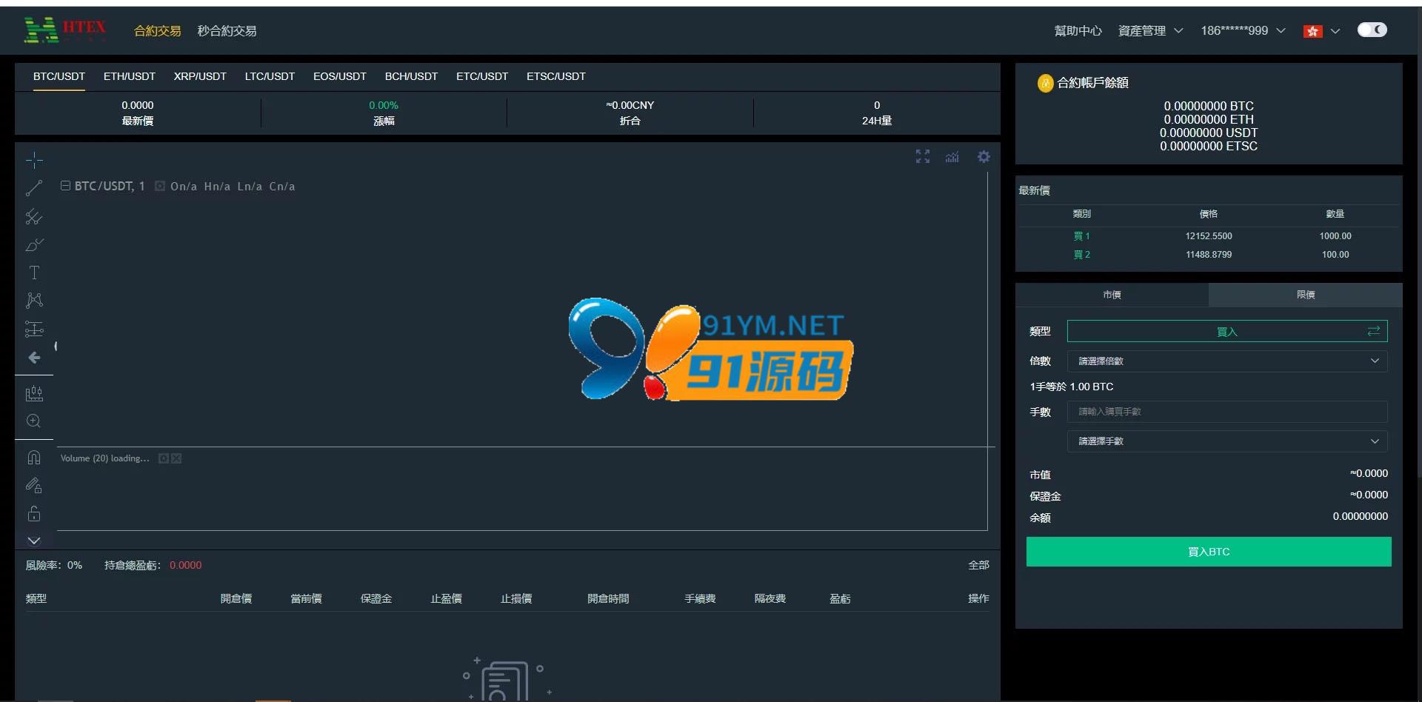The width and height of the screenshot is (1422, 702).
Task: Click the 全部 filter link
Action: coord(978,565)
